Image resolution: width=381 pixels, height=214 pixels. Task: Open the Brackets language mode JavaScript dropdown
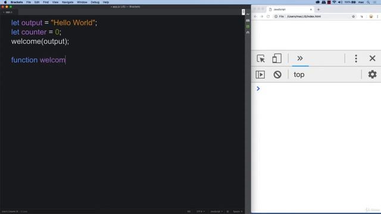[216, 212]
